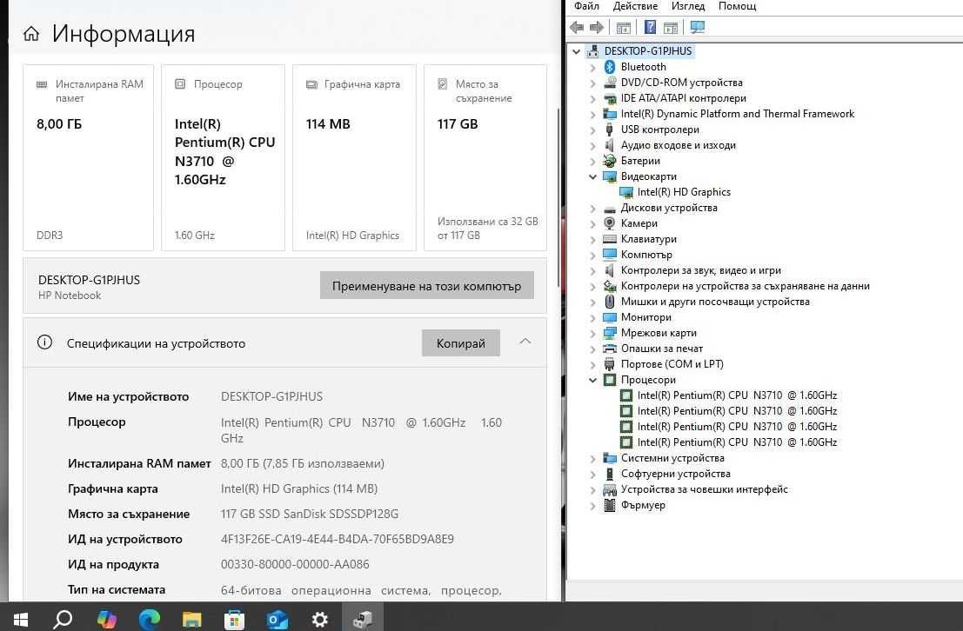Open the Действие menu
This screenshot has width=963, height=631.
pos(635,6)
